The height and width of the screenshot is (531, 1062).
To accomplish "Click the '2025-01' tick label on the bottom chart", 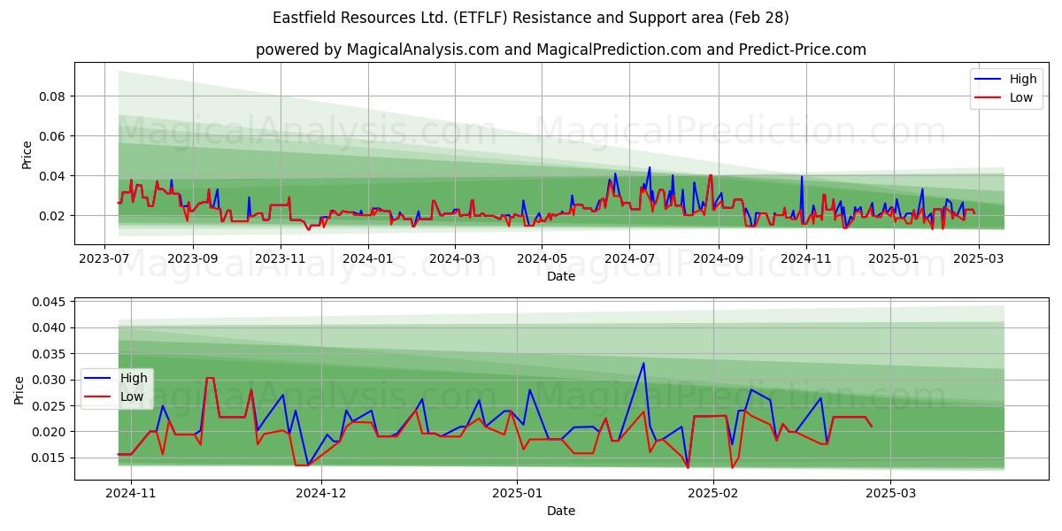I will pos(518,493).
